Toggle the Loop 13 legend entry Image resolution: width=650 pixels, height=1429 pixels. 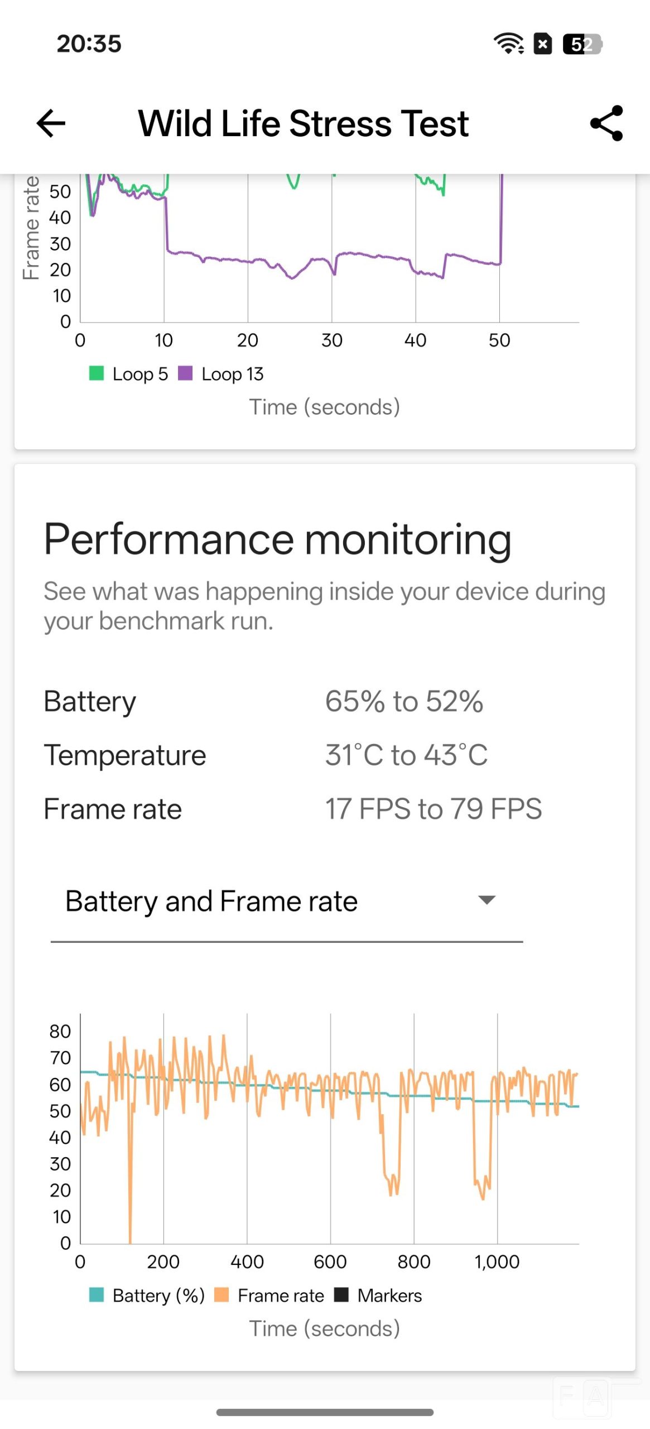pyautogui.click(x=220, y=373)
